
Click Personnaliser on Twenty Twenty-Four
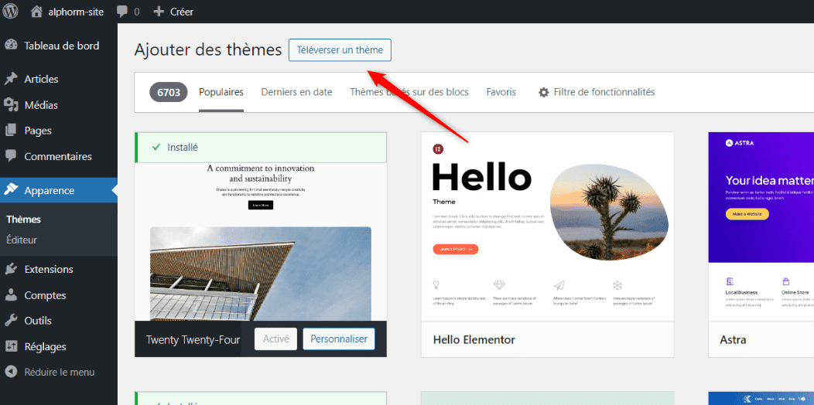[x=339, y=339]
